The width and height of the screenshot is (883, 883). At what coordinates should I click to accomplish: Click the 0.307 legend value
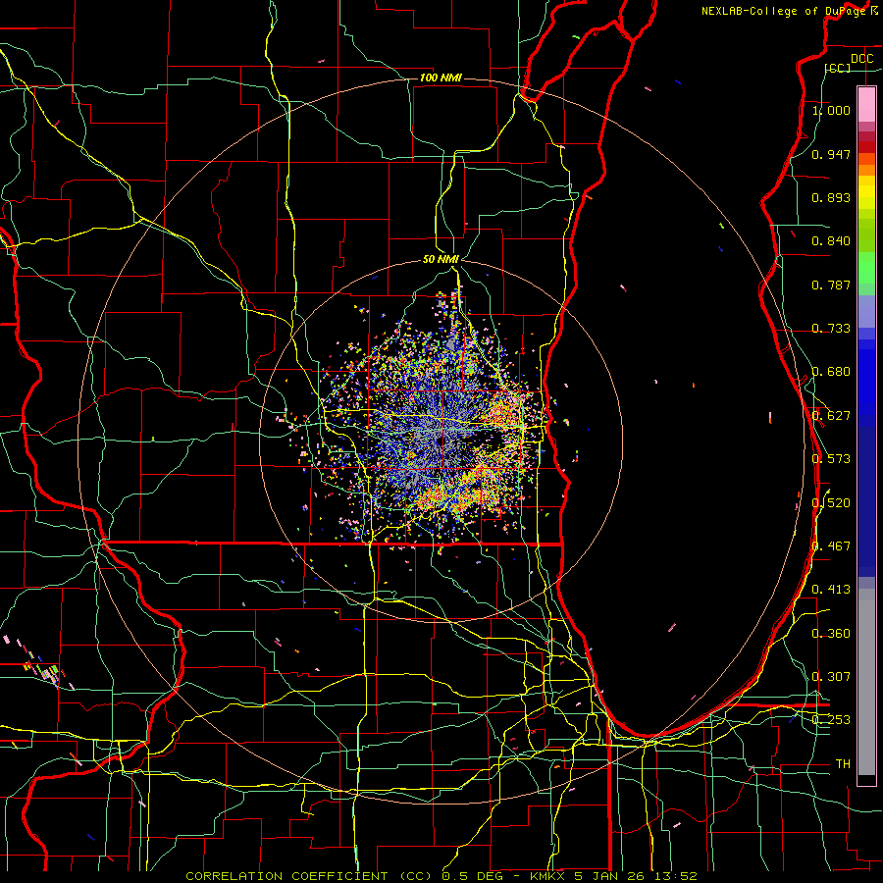[831, 677]
